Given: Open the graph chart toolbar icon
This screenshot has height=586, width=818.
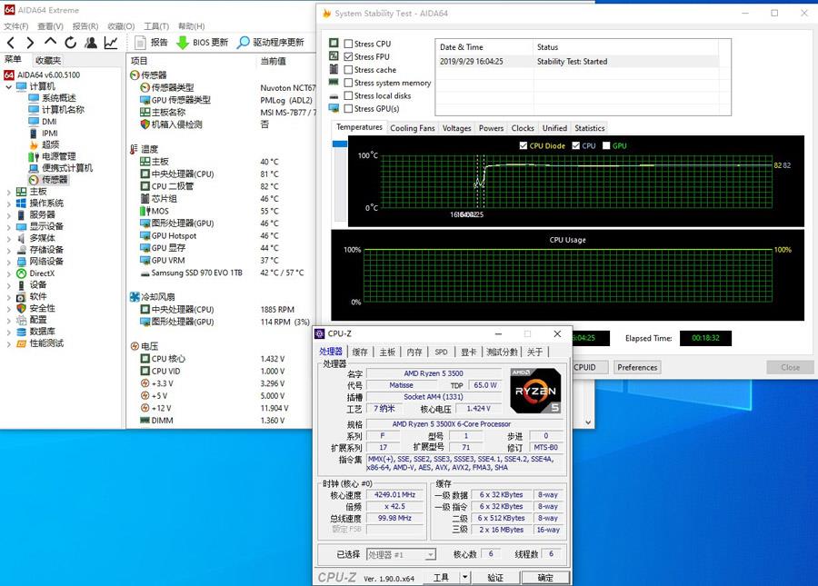Looking at the screenshot, I should (111, 43).
